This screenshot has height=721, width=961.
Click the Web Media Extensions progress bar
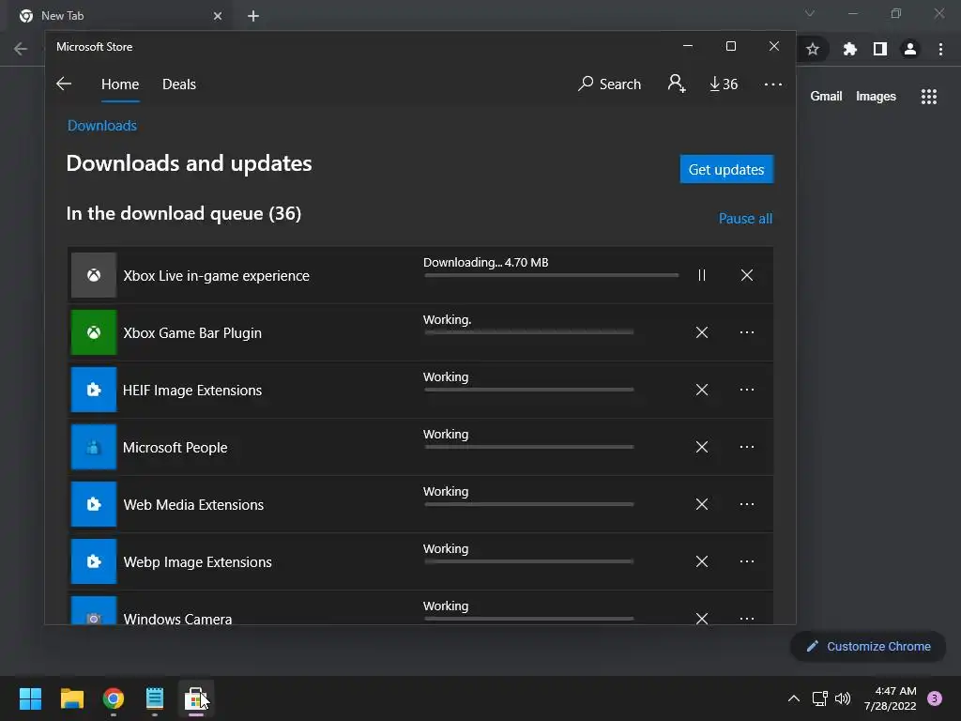click(x=529, y=504)
